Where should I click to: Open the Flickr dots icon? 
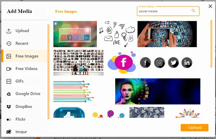pyautogui.click(x=9, y=120)
